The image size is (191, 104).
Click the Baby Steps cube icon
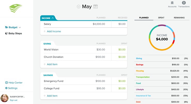pyautogui.click(x=6, y=33)
